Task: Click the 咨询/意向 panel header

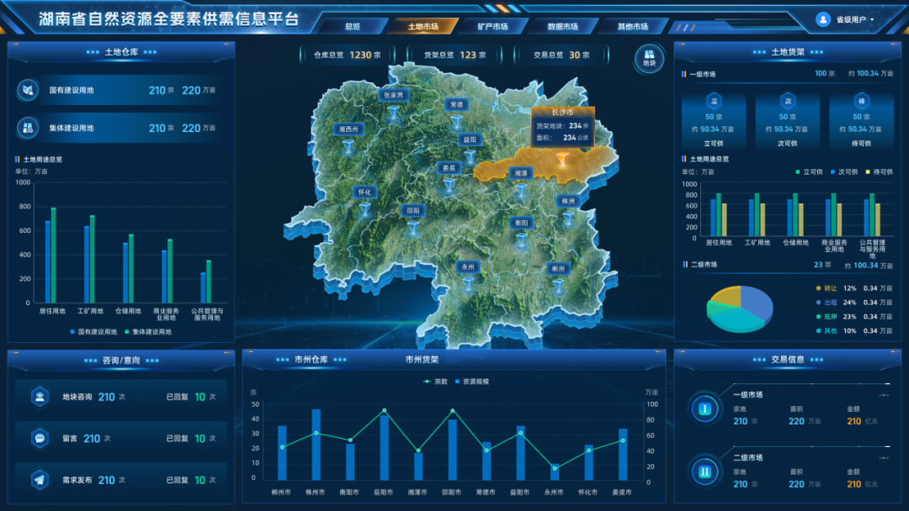Action: coord(121,361)
